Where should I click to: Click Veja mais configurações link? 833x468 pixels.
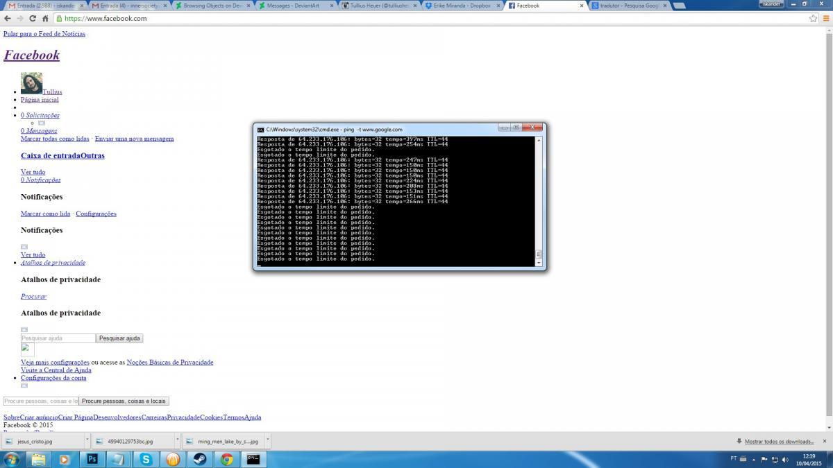point(55,363)
